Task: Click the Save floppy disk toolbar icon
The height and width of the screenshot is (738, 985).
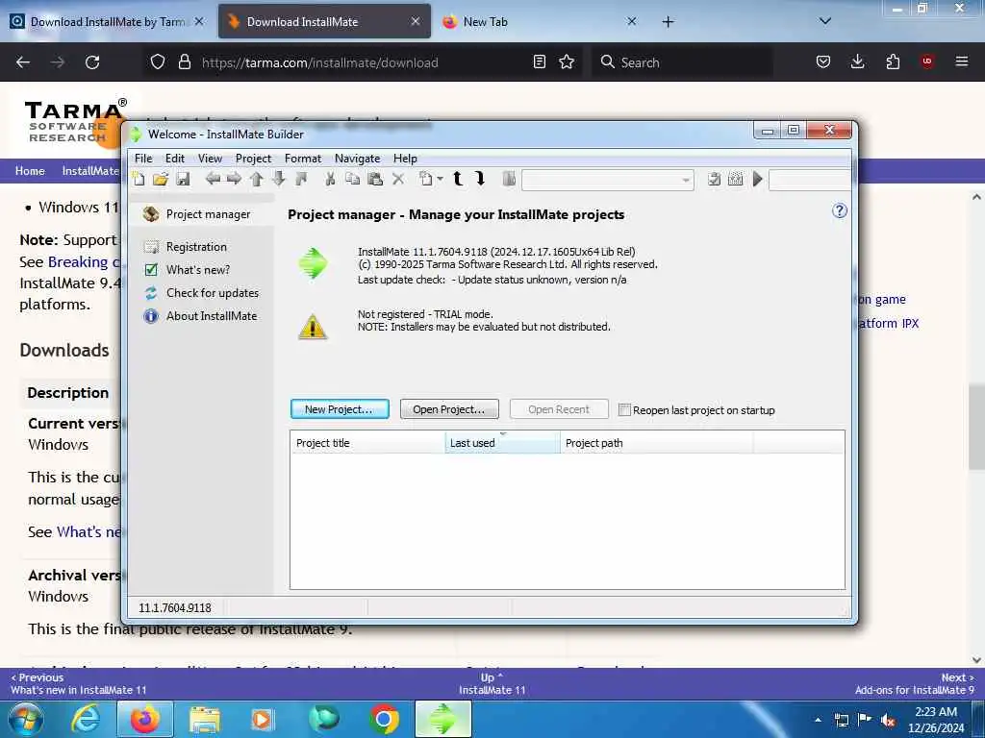Action: 183,180
